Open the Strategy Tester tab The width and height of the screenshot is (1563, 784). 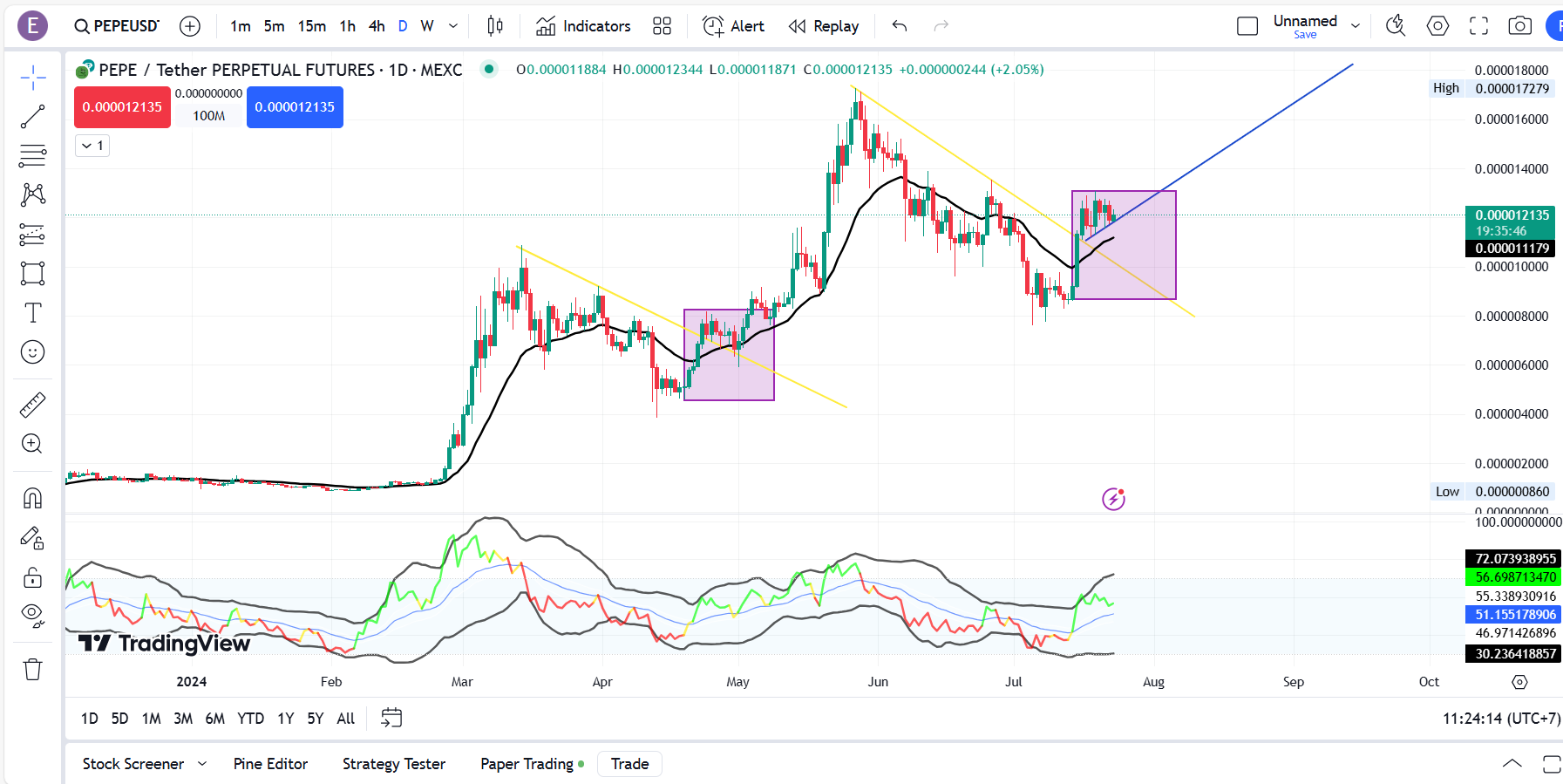tap(394, 764)
